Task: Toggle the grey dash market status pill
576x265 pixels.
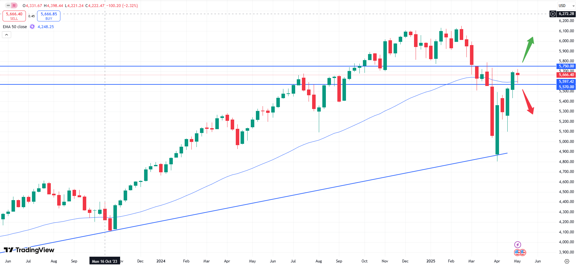Action: [x=8, y=5]
